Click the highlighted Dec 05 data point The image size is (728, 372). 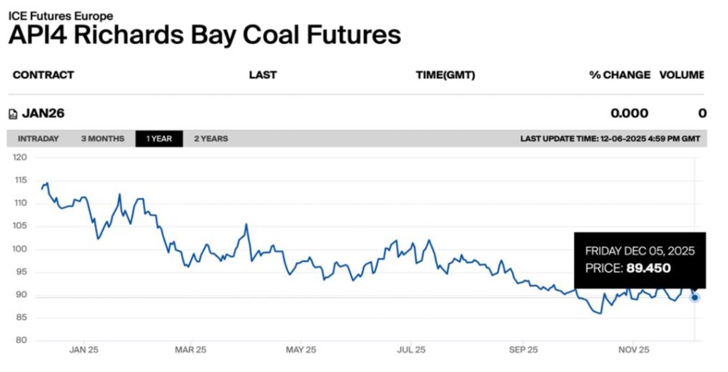coord(694,298)
